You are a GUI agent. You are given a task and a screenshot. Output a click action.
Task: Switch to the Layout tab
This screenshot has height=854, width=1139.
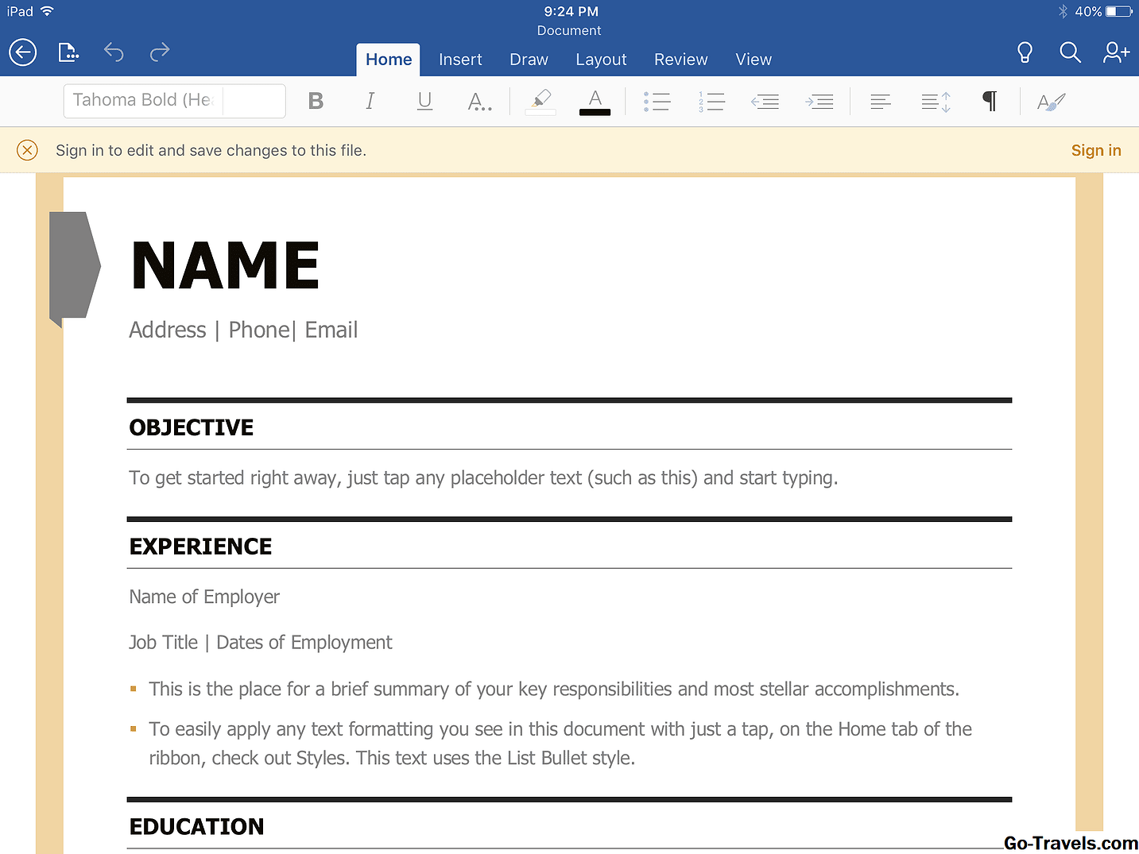click(x=601, y=60)
